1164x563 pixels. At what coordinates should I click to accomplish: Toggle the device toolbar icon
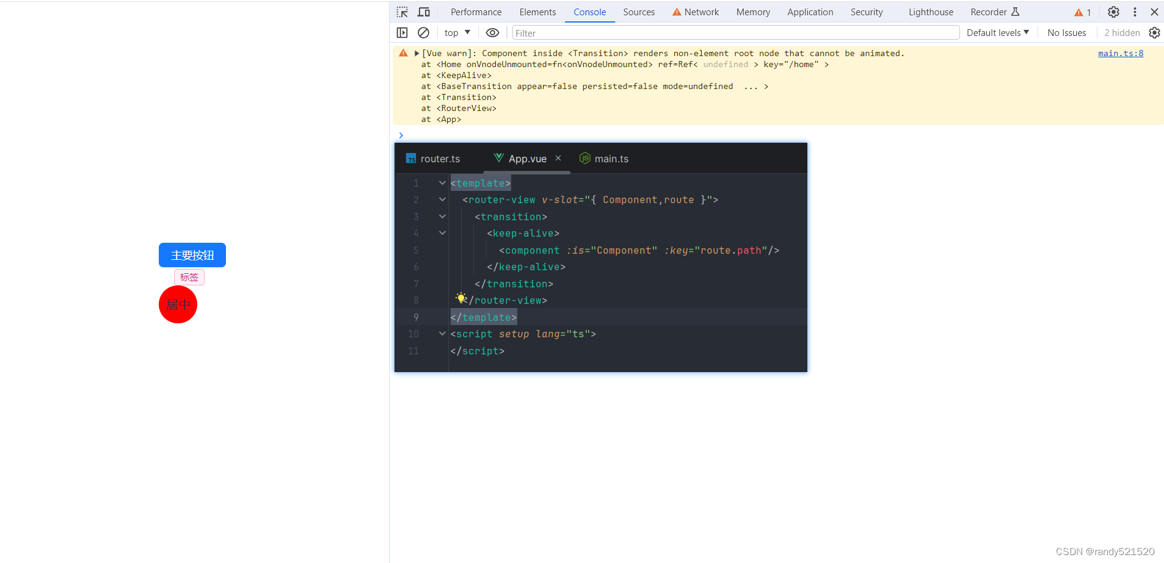coord(424,12)
